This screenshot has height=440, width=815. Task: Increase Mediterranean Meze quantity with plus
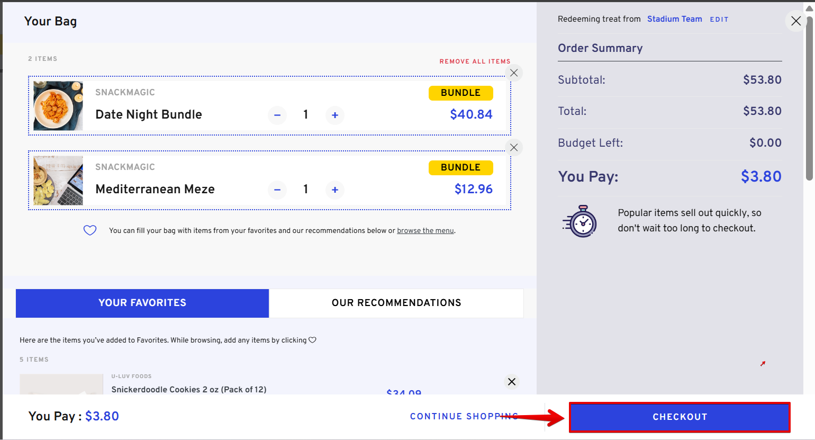(x=335, y=190)
